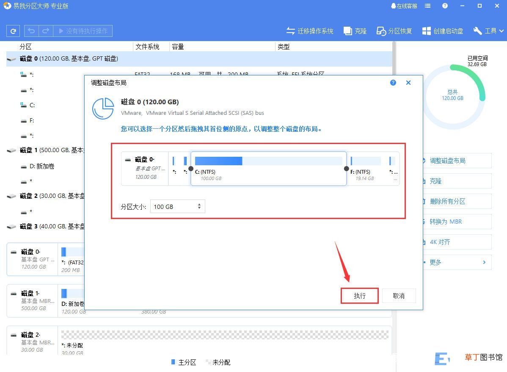Select last * partition in dialog layout

tap(393, 169)
